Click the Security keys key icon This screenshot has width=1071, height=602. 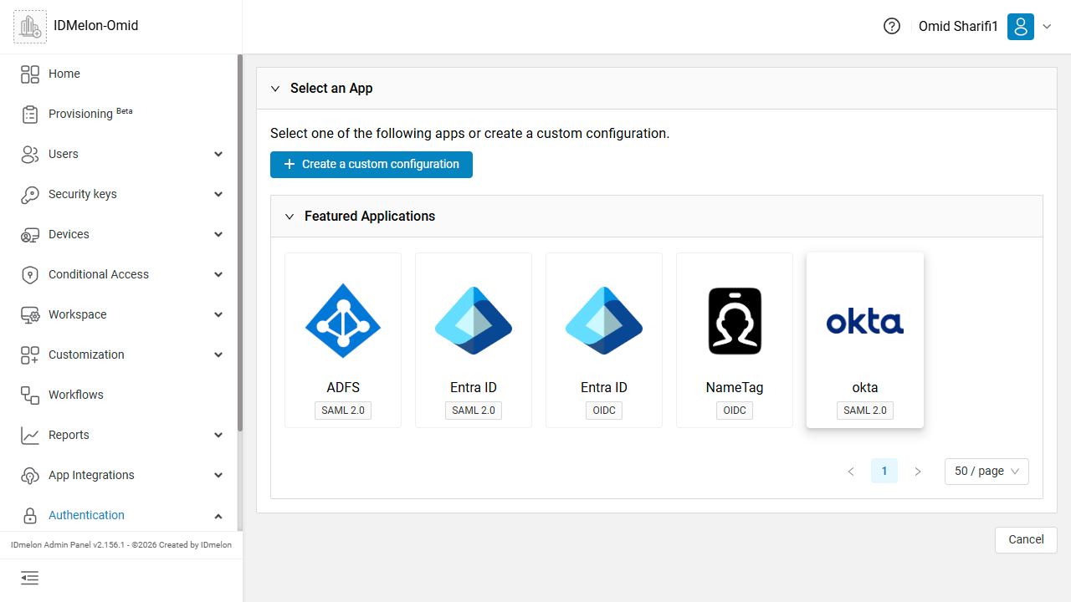pyautogui.click(x=30, y=194)
